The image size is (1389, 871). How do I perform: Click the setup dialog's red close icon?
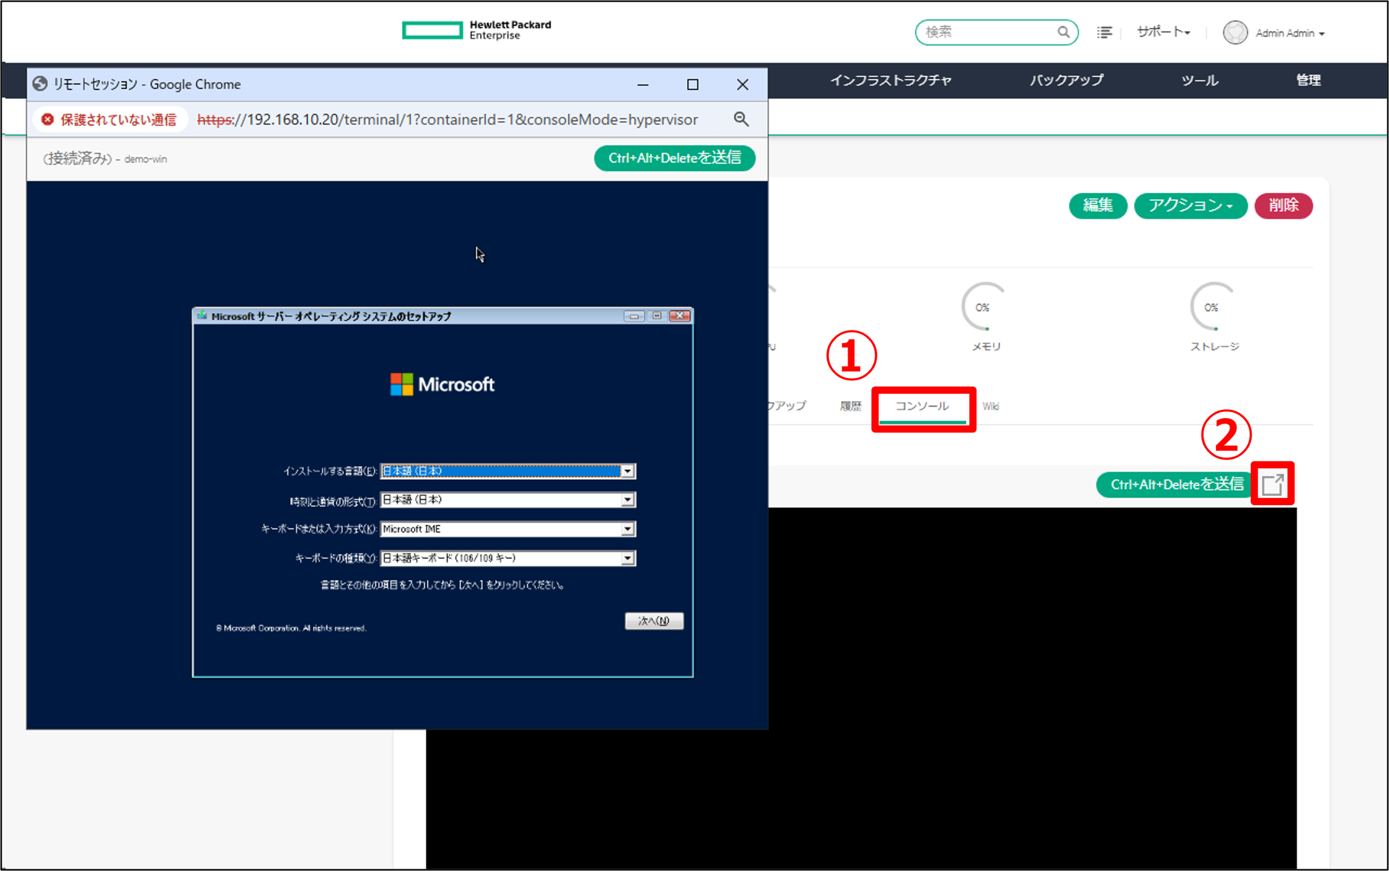click(680, 316)
